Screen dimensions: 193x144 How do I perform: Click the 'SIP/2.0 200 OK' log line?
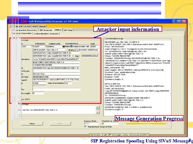[x=113, y=84]
